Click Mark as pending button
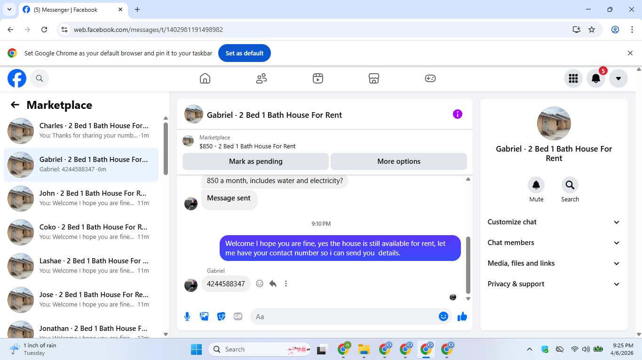Image resolution: width=642 pixels, height=360 pixels. coord(255,161)
